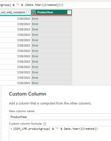
Task: Select the ProductYear column header
Action: click(51, 12)
